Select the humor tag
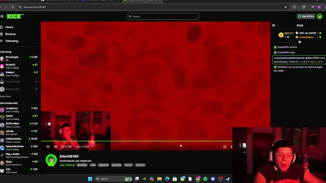Image resolution: width=326 pixels, height=183 pixels. tap(128, 165)
